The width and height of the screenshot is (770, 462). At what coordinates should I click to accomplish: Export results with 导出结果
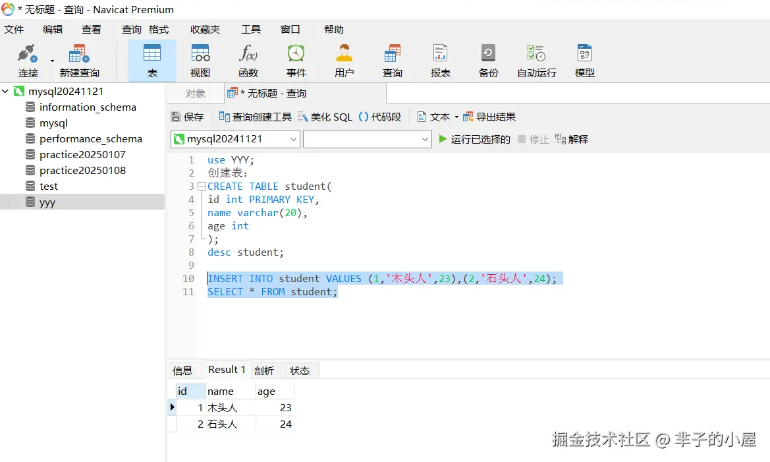[489, 117]
